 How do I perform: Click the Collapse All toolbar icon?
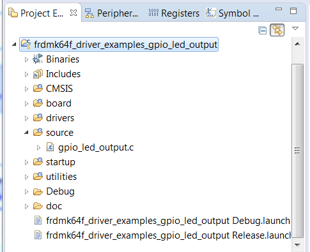[x=262, y=31]
